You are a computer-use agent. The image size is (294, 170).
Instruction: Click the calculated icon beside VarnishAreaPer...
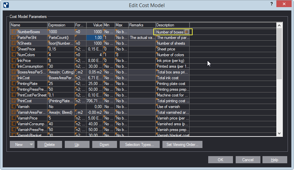click(14, 112)
